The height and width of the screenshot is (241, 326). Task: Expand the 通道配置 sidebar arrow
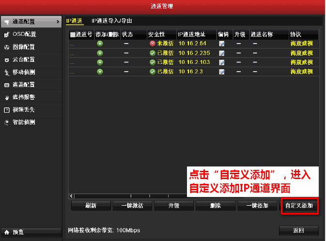click(59, 22)
